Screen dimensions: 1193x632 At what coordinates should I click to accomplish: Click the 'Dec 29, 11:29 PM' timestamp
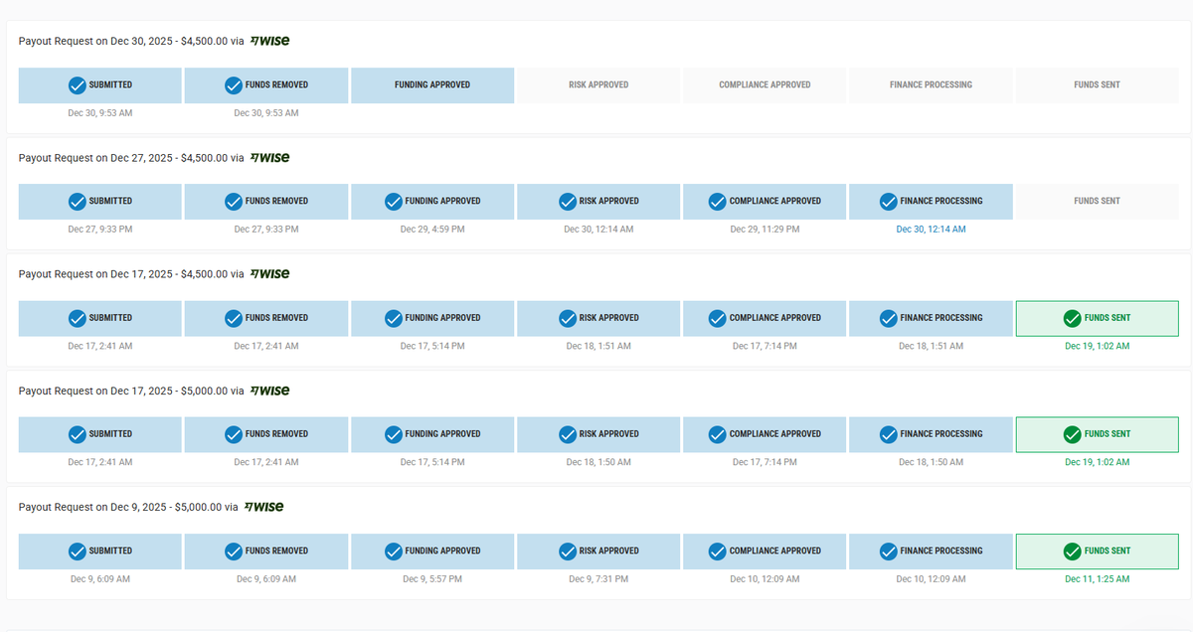coord(765,230)
